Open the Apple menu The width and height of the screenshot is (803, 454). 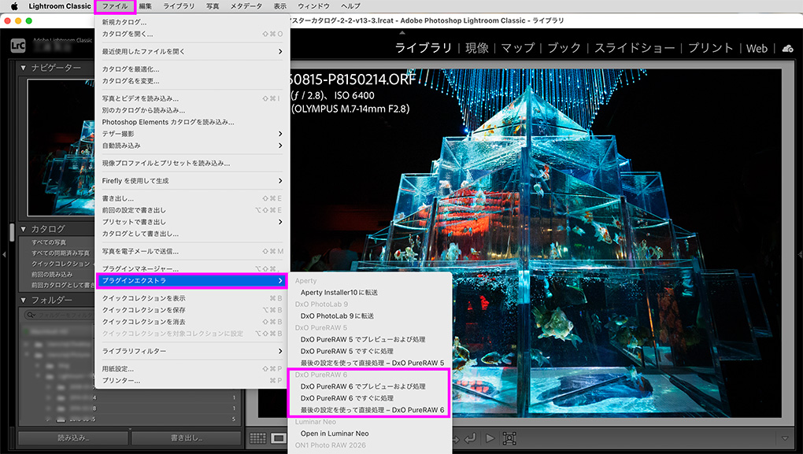13,6
